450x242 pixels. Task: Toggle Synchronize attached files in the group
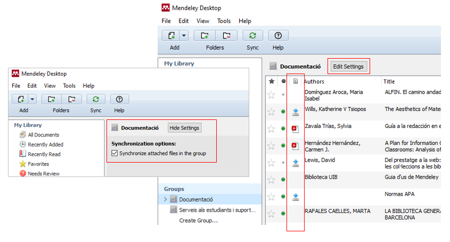pos(114,153)
